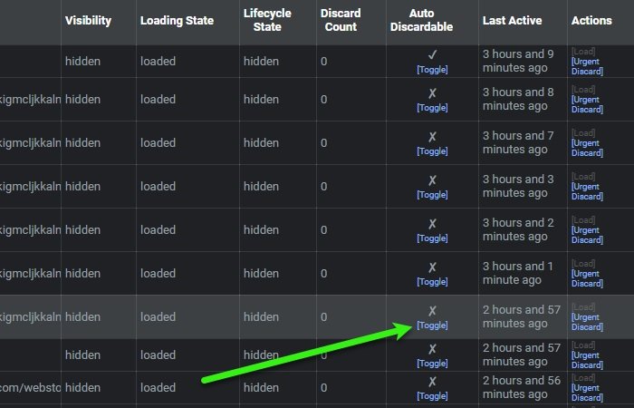
Task: Urgent Discard the tab active 2 hours 56 minutes ago
Action: click(x=587, y=390)
